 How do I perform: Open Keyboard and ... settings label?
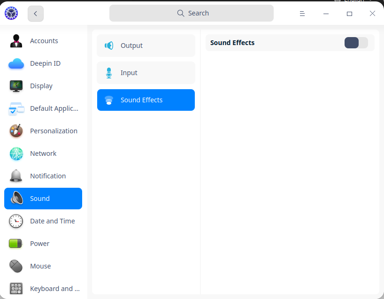coord(55,289)
